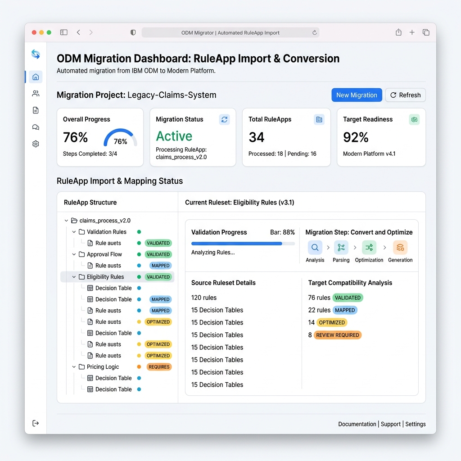Open the Support footer link
The image size is (461, 461).
[x=390, y=424]
